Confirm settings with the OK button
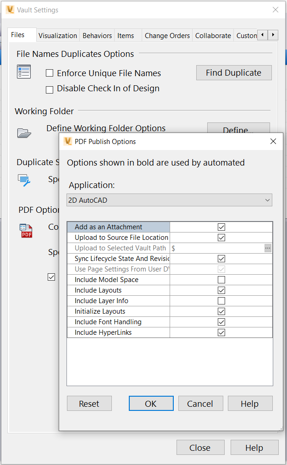287x465 pixels. (151, 404)
